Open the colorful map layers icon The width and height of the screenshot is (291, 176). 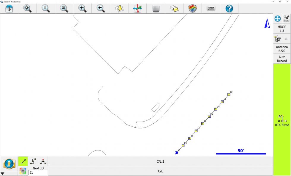tap(193, 9)
